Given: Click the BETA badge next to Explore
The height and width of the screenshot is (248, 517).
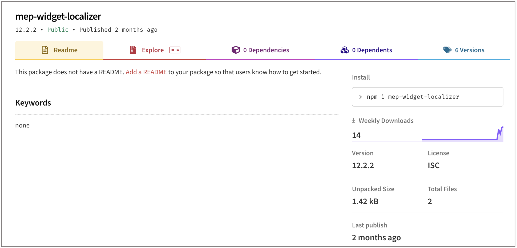Looking at the screenshot, I should coord(175,50).
